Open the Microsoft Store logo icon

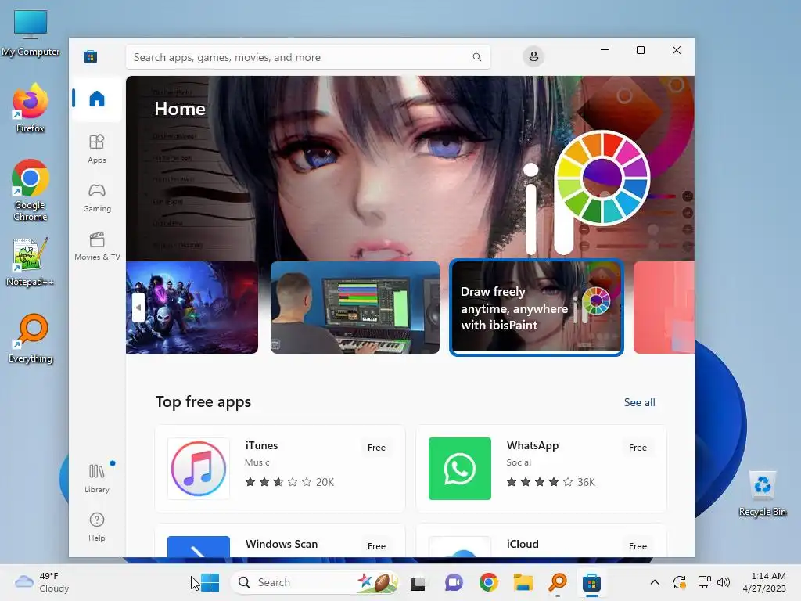click(x=91, y=56)
